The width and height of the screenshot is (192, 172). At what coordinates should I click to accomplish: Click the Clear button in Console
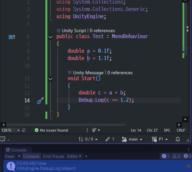click(x=10, y=156)
